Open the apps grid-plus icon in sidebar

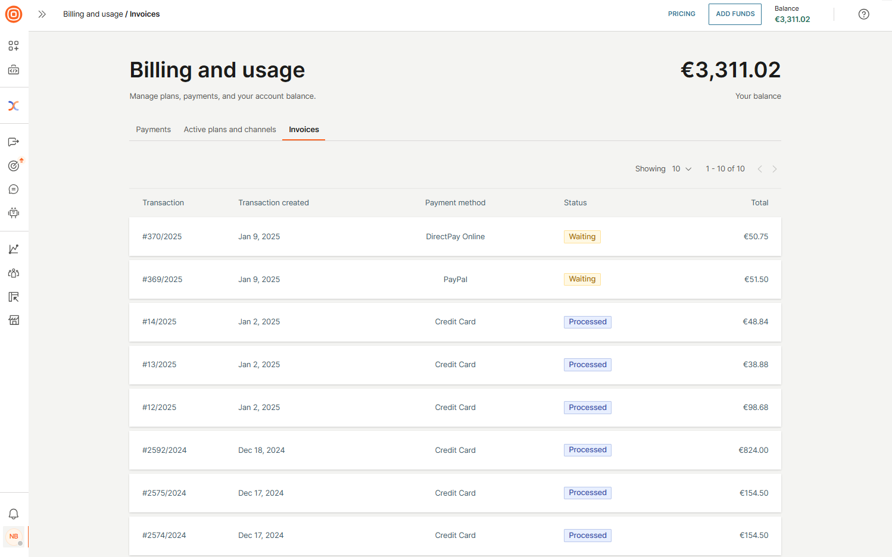[x=14, y=46]
